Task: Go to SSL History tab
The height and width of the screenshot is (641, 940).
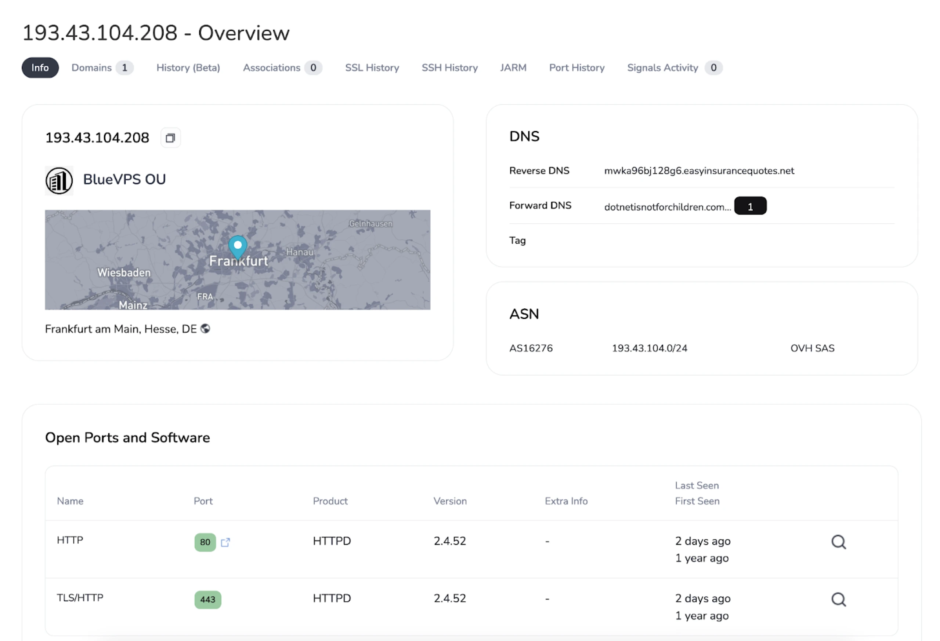Action: pyautogui.click(x=372, y=67)
